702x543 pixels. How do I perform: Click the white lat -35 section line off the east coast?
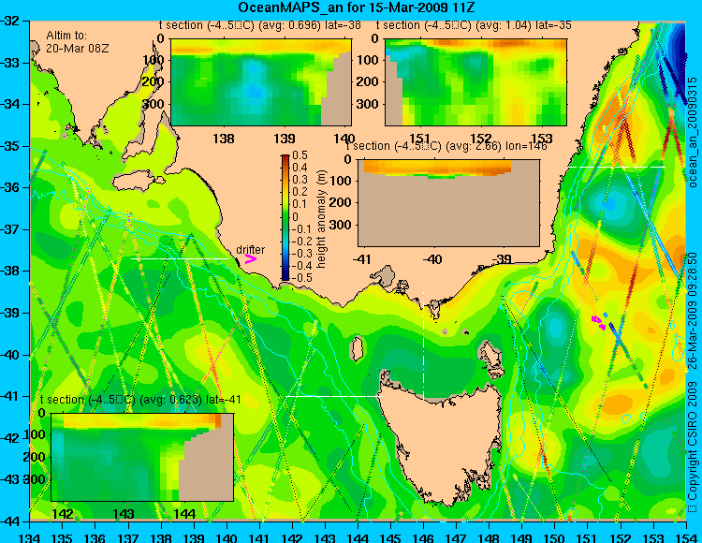pyautogui.click(x=617, y=167)
